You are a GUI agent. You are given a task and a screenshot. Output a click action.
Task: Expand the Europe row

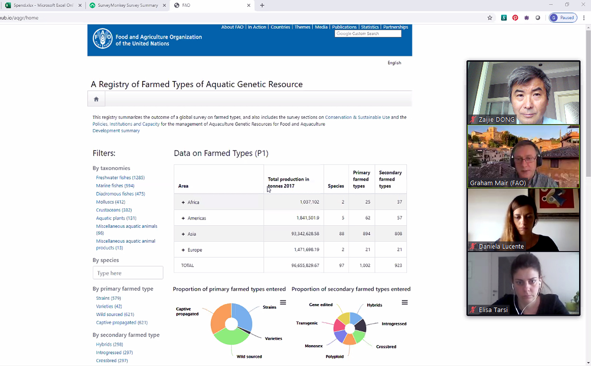(x=183, y=250)
